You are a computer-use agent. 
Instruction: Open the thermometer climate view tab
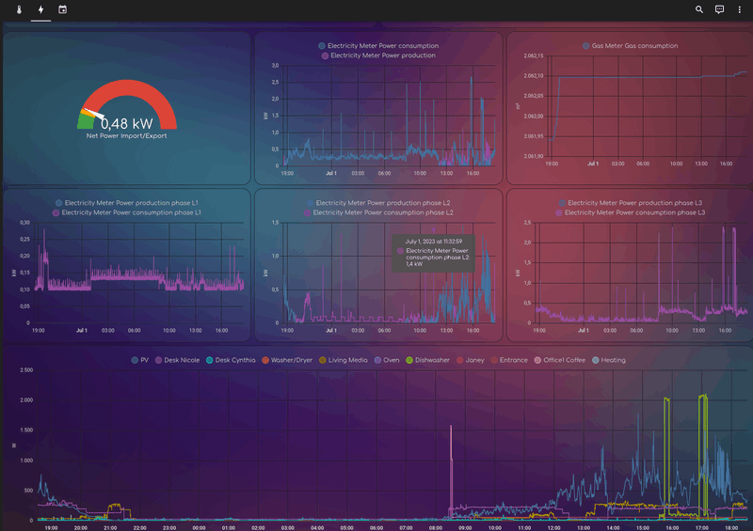click(19, 9)
